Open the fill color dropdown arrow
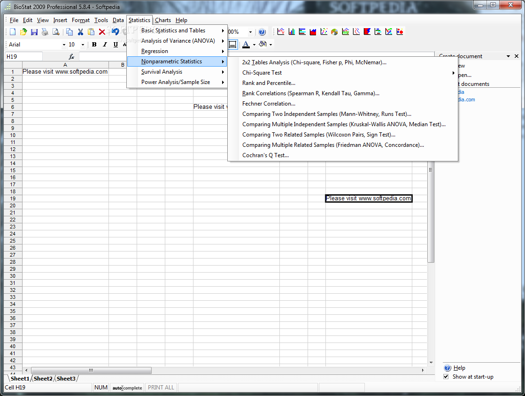 point(270,45)
